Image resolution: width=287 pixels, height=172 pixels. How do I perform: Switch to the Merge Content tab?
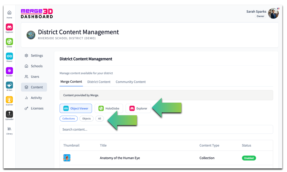tap(71, 82)
